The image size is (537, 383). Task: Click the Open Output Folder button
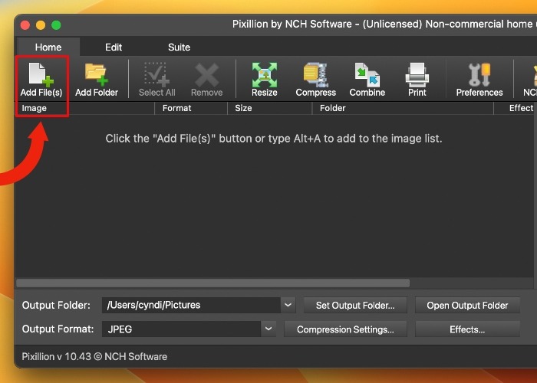[x=467, y=305]
